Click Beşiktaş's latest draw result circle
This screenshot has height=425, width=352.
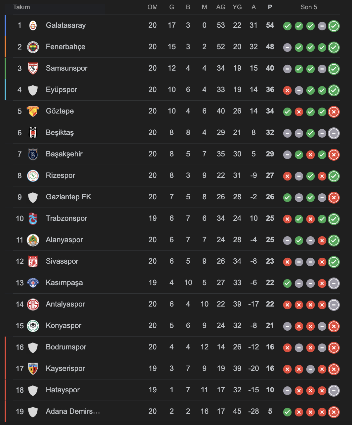[334, 133]
